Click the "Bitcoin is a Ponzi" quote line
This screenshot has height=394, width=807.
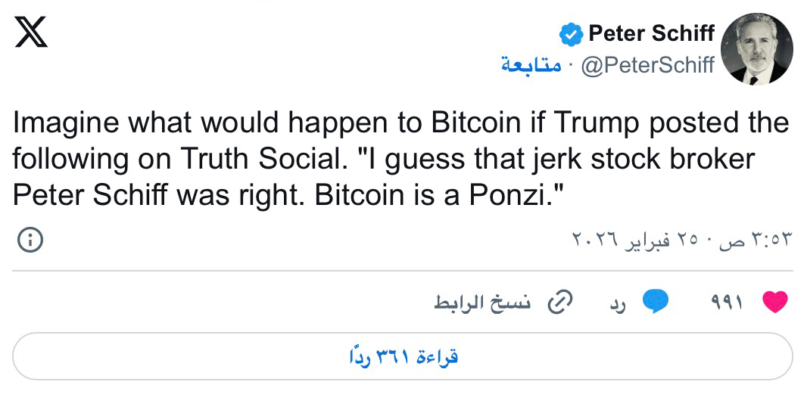(x=441, y=195)
